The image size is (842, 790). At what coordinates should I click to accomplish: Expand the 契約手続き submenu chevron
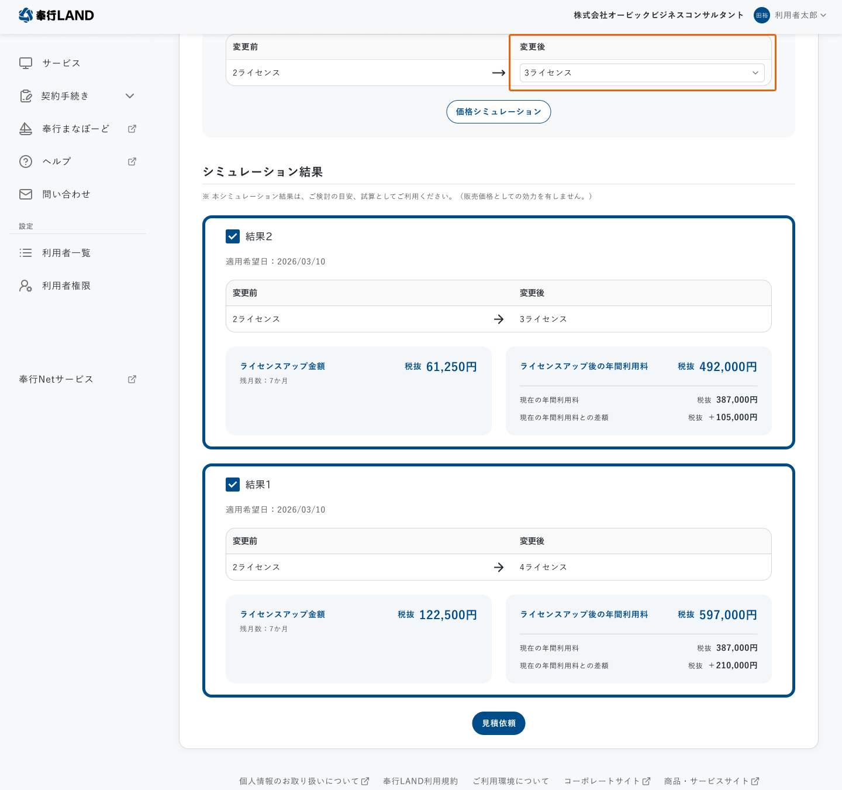point(130,96)
